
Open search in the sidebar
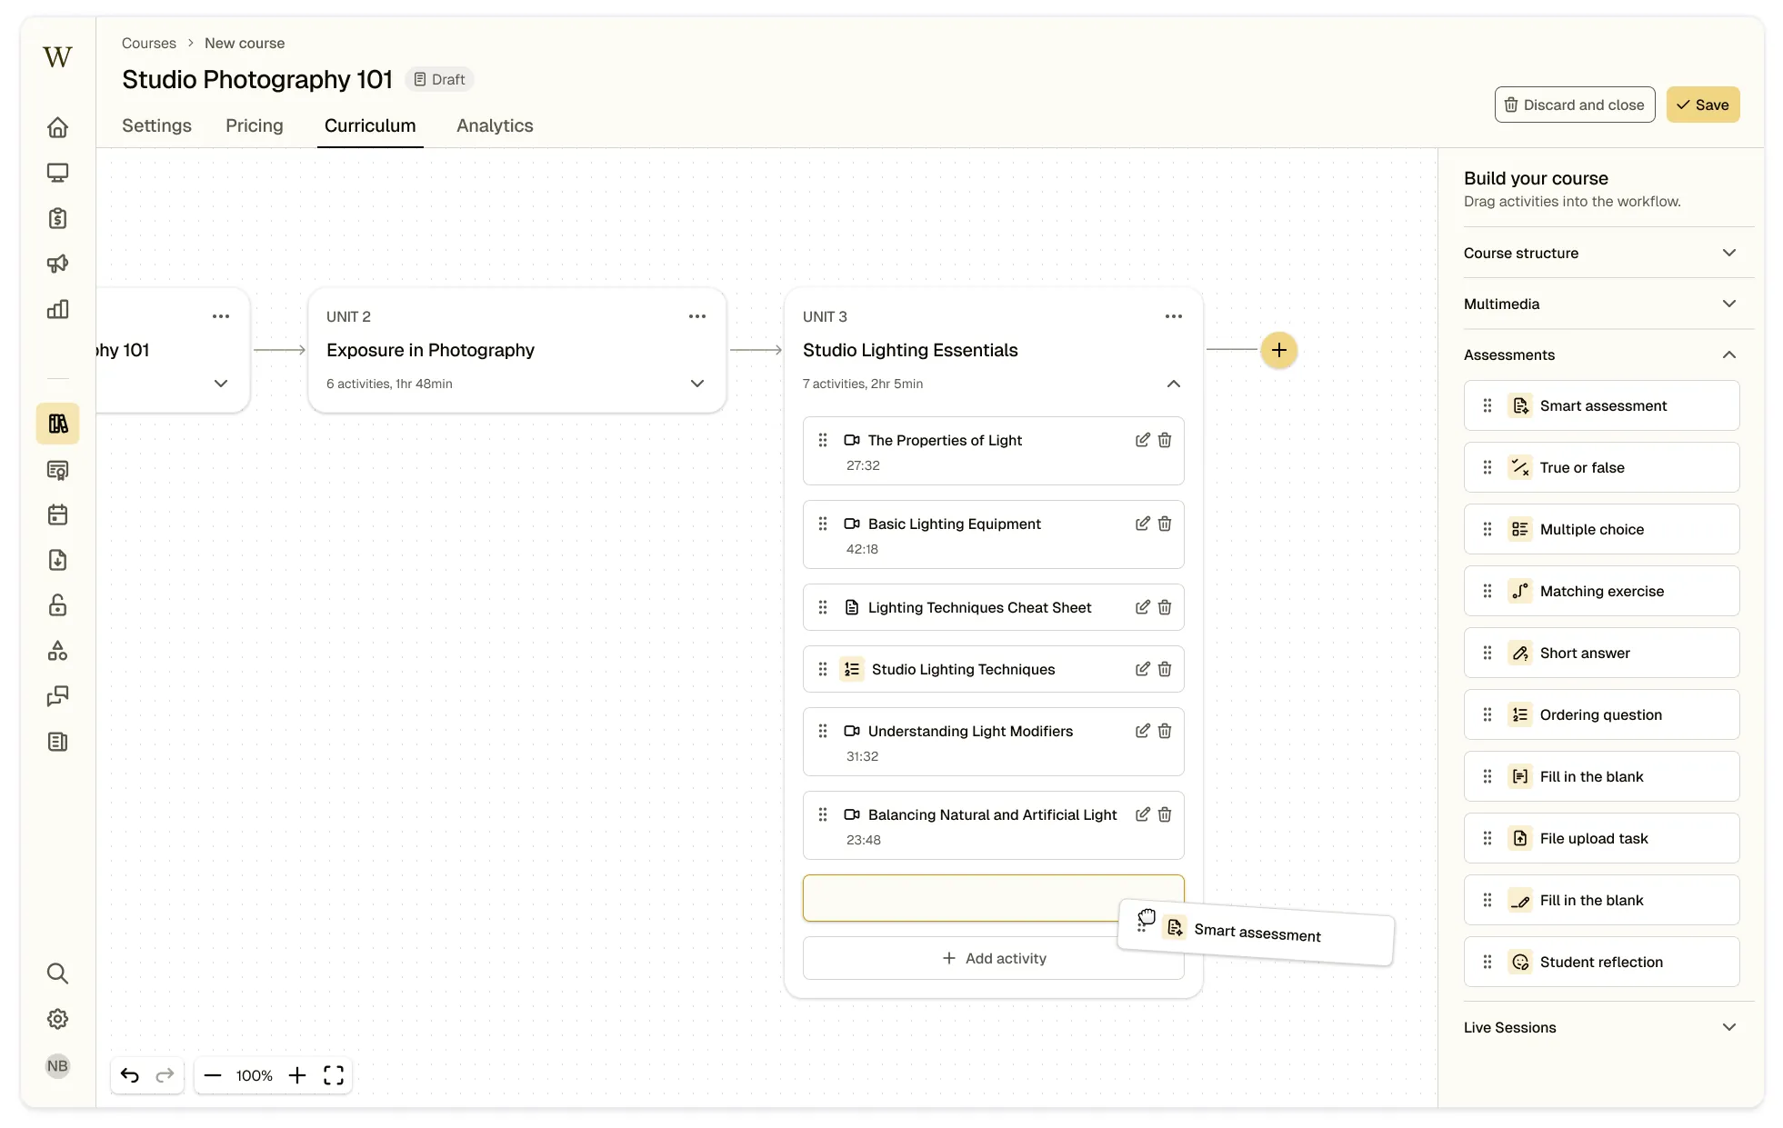click(x=57, y=973)
